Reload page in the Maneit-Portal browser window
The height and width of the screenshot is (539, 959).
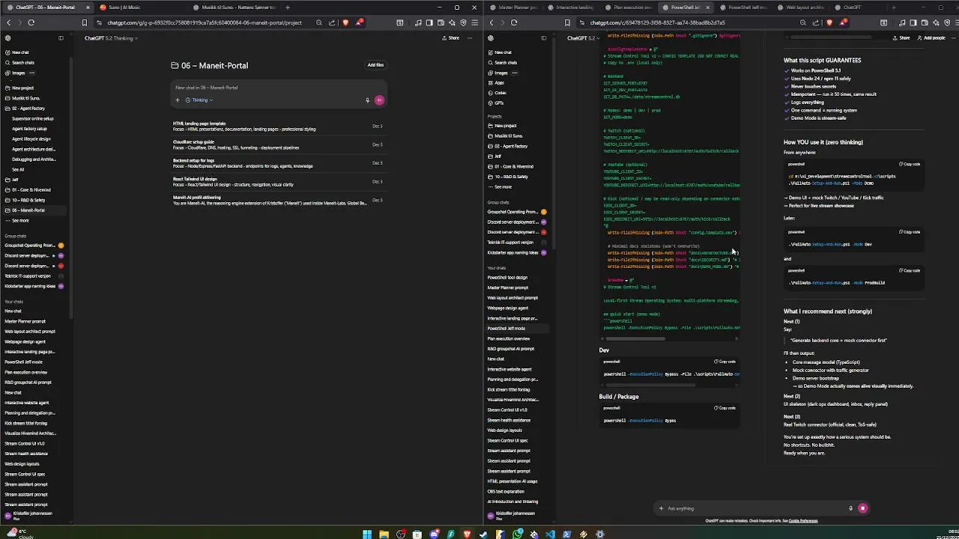tap(31, 22)
